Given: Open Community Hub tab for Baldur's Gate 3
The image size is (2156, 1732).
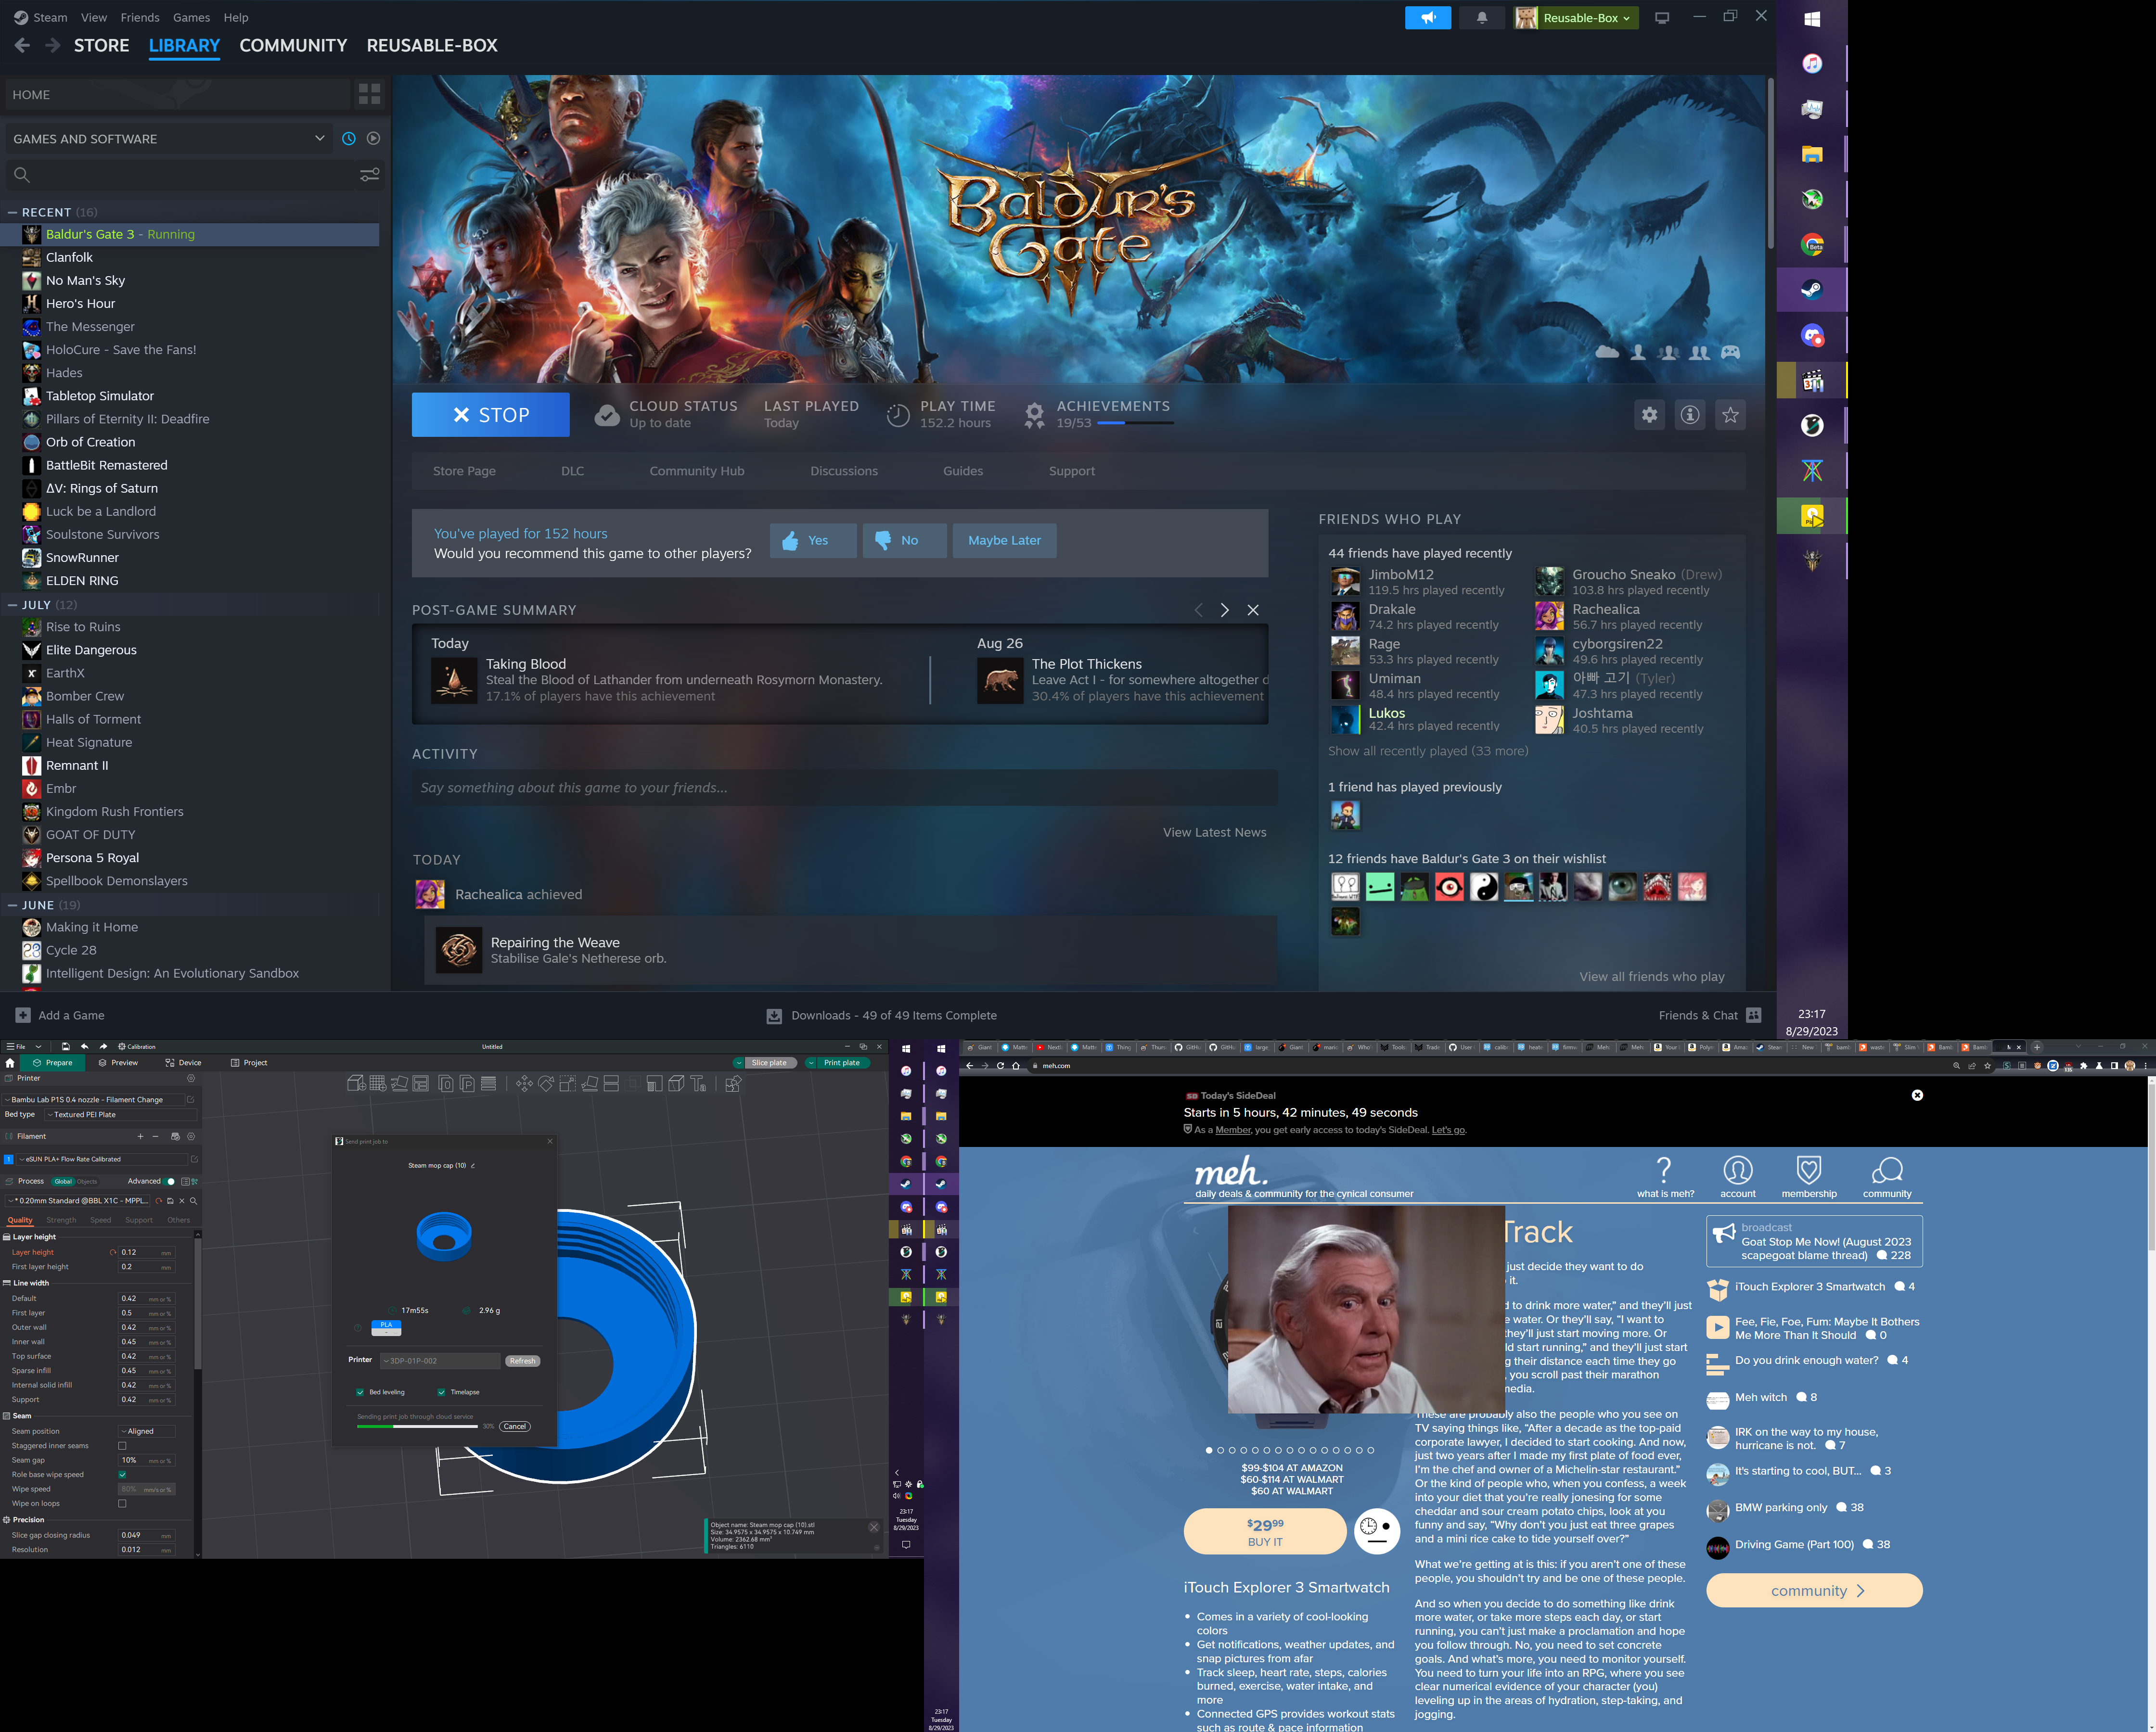Looking at the screenshot, I should coord(697,471).
